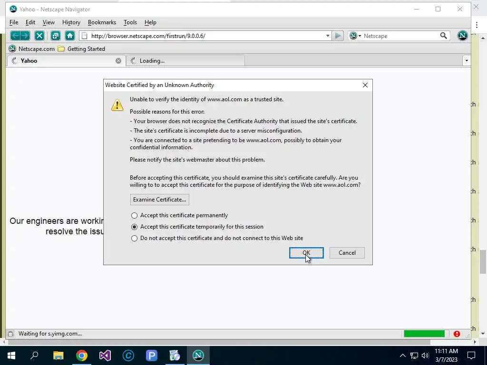The width and height of the screenshot is (487, 365).
Task: Open a new tab using the toolbar icon
Action: click(55, 36)
